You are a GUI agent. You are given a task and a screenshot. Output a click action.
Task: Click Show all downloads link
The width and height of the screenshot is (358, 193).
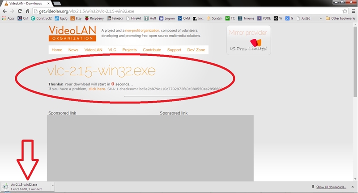pos(331,187)
